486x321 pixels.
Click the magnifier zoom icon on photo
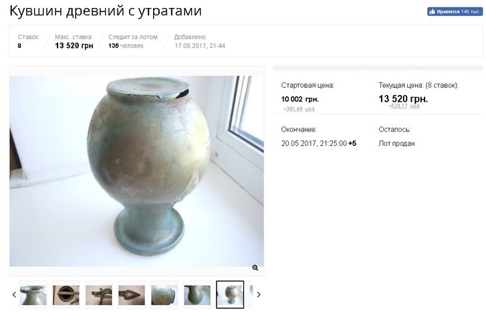(x=255, y=267)
